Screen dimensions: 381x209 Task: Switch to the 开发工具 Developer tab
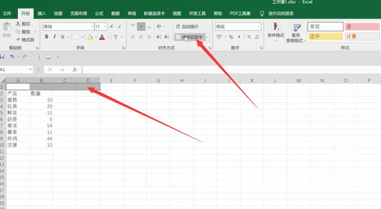[197, 14]
